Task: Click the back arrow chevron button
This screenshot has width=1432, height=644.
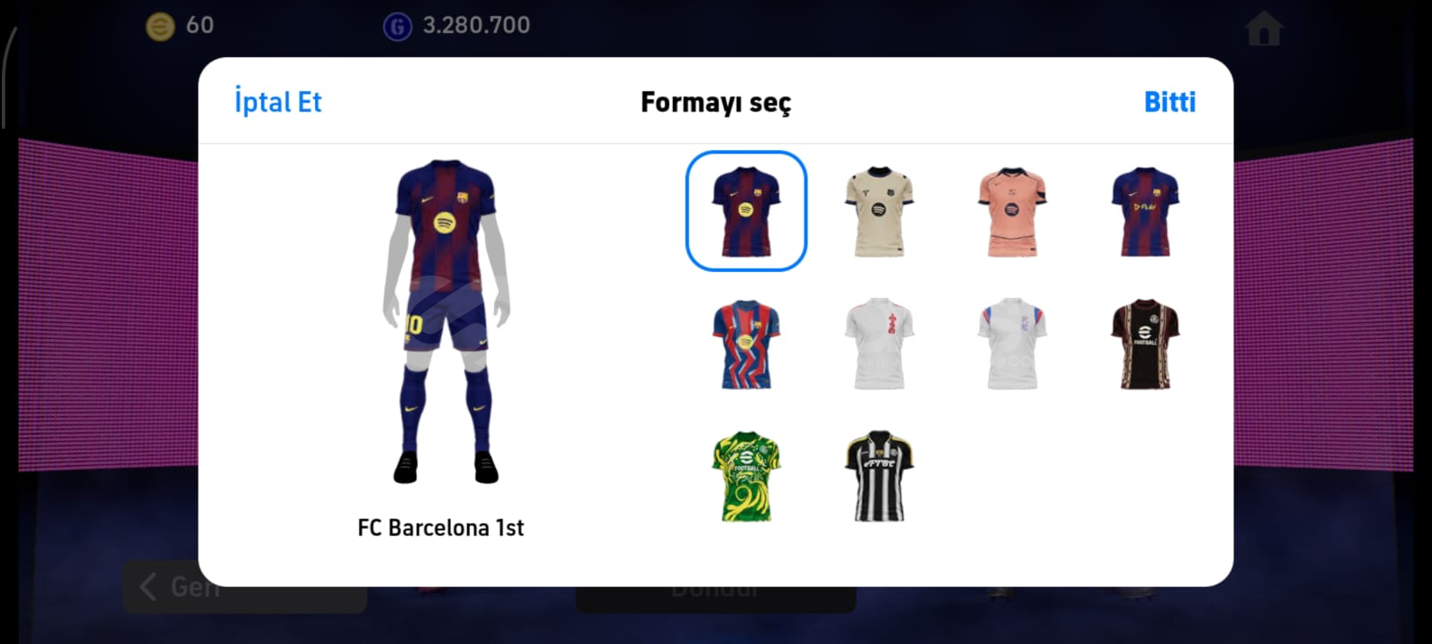Action: (149, 587)
